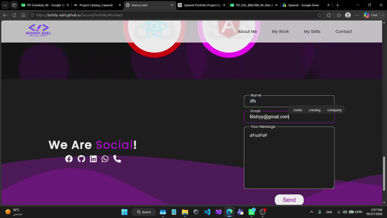Click the Edge icon in taskbar
The image size is (387, 218).
[229, 212]
